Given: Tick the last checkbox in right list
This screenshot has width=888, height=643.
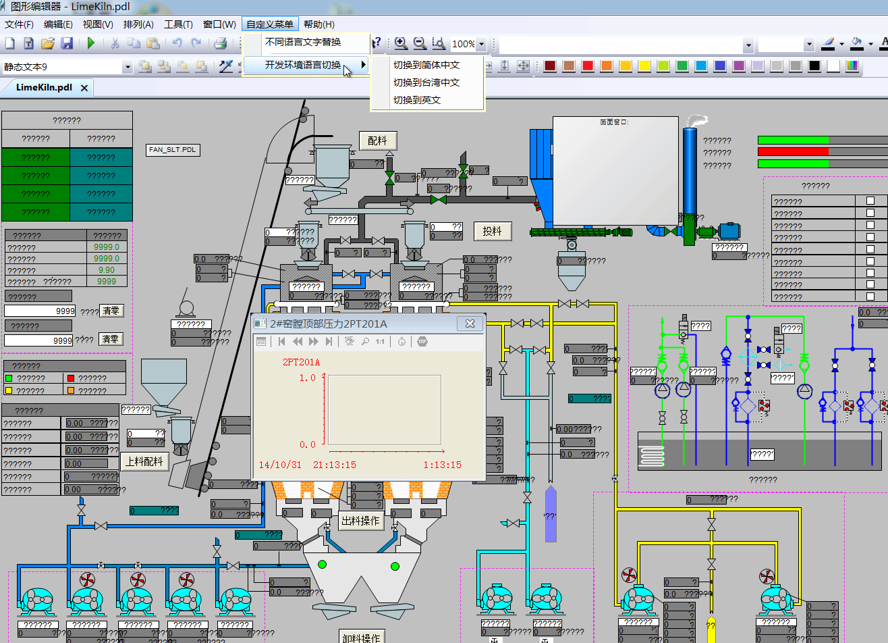Looking at the screenshot, I should [870, 296].
